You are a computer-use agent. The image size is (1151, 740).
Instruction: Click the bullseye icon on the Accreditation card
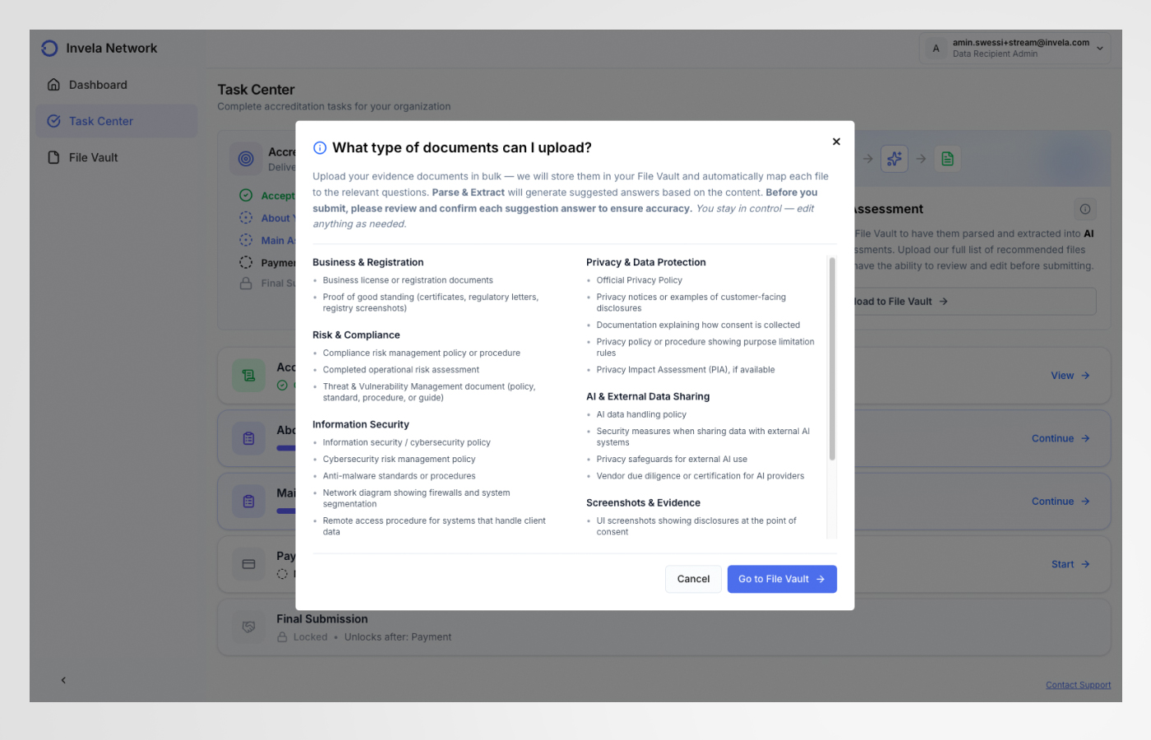coord(245,158)
